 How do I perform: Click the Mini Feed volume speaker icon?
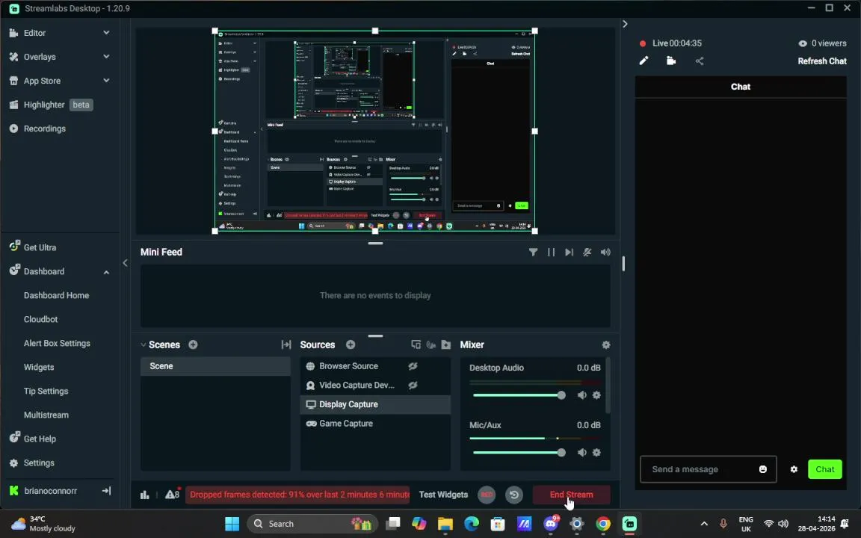605,252
